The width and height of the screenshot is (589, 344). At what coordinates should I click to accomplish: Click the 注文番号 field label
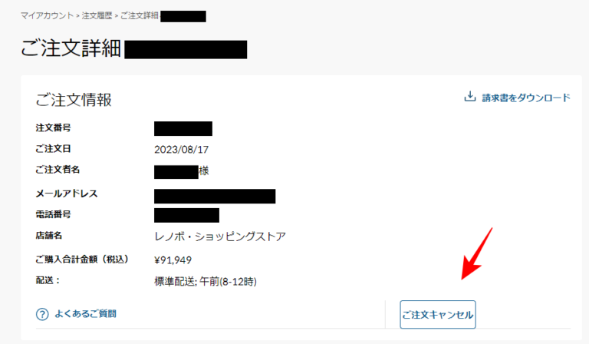click(x=54, y=127)
